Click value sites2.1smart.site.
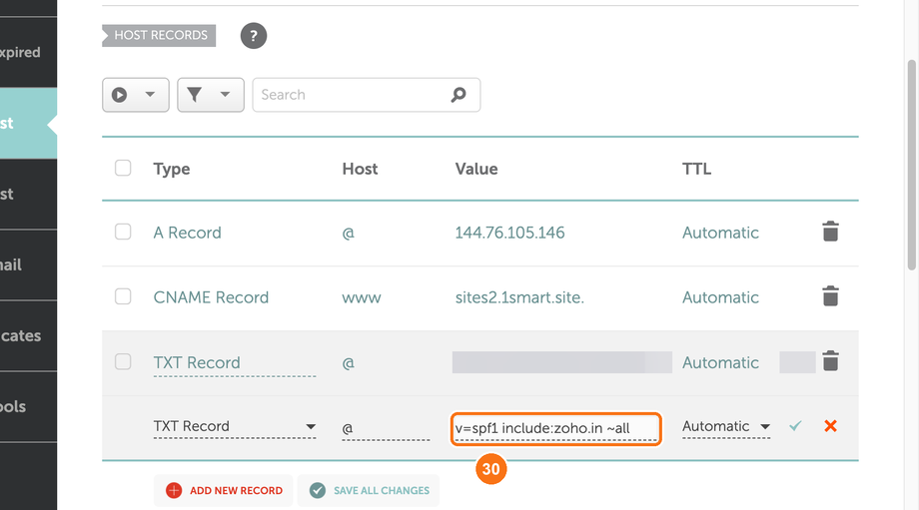Viewport: 919px width, 510px height. tap(519, 297)
